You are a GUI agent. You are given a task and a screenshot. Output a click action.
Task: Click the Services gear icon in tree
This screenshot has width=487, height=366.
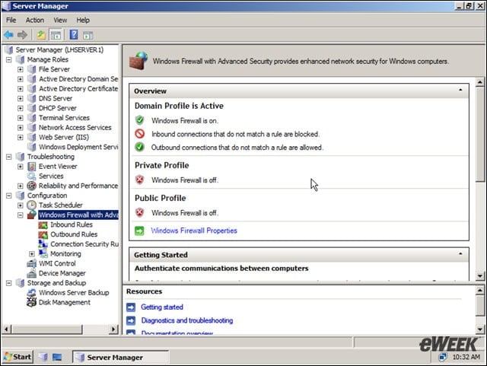point(31,177)
